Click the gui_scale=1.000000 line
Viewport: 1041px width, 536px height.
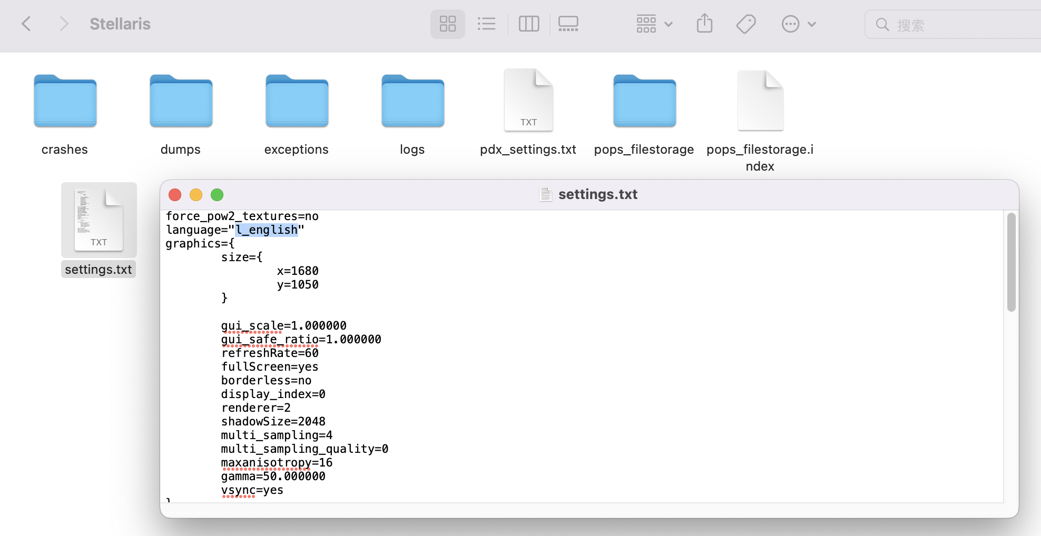(284, 326)
